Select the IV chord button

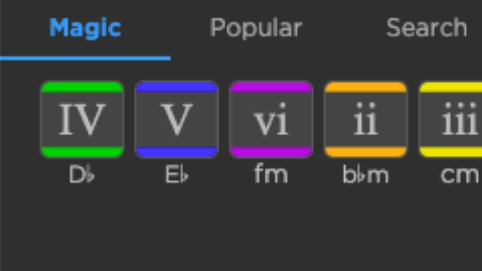click(x=82, y=120)
